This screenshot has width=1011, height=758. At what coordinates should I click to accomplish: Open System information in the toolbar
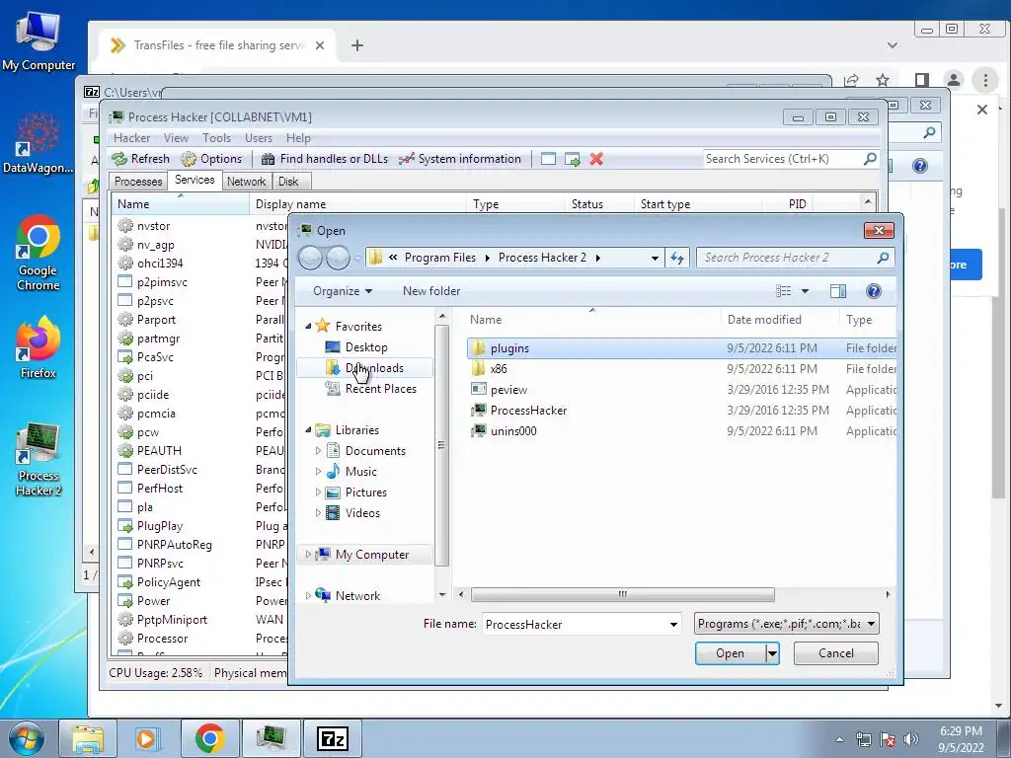pos(460,159)
